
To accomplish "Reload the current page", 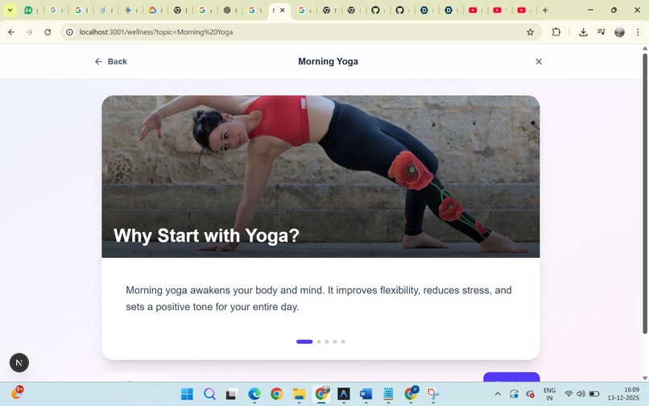I will click(x=48, y=32).
